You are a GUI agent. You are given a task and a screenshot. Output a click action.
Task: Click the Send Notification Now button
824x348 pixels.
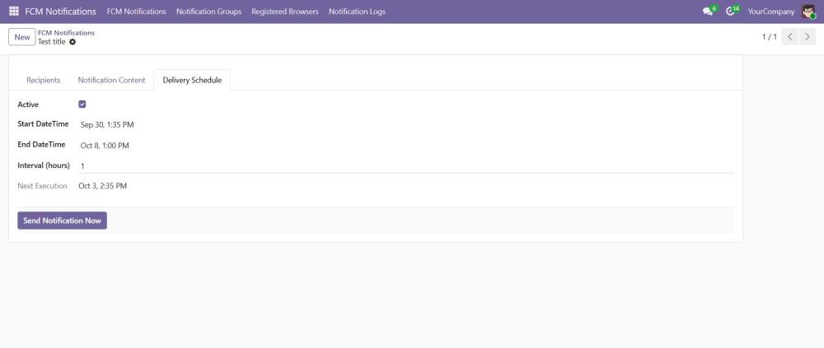click(x=62, y=220)
